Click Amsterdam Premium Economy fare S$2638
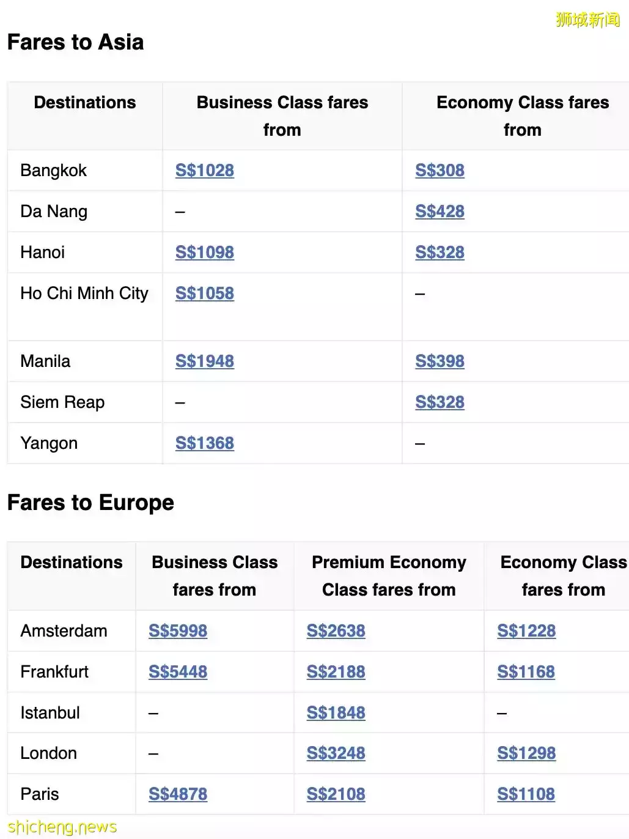This screenshot has height=839, width=629. [336, 631]
